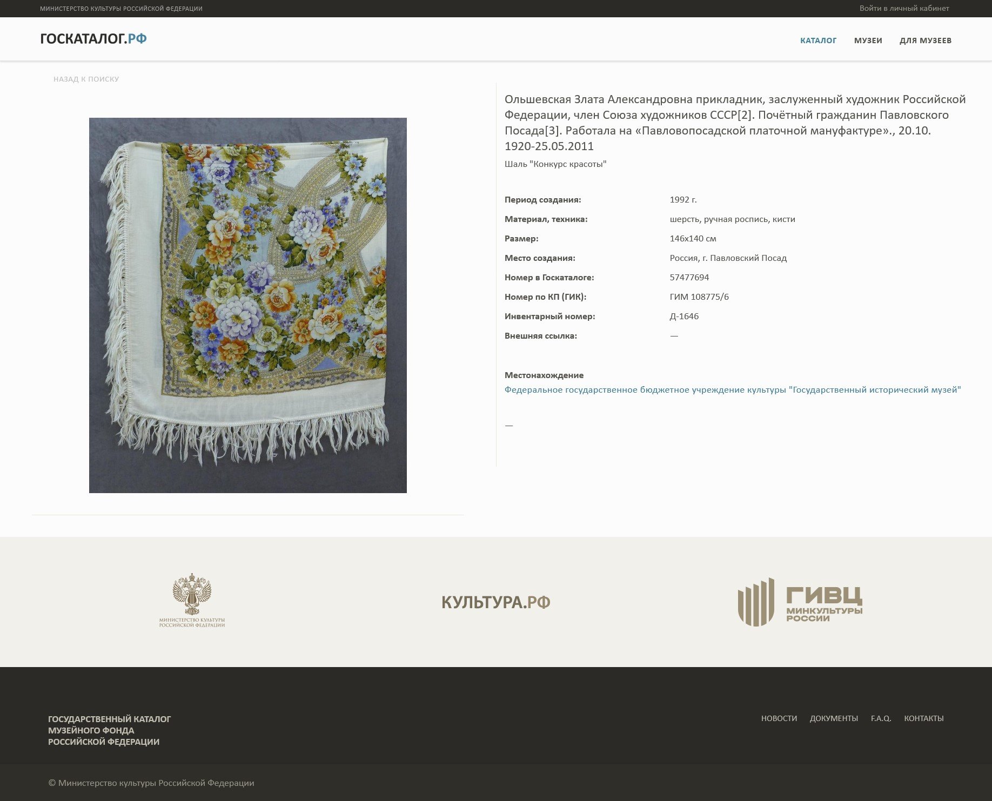
Task: Open the КАТАЛОГ menu item
Action: (818, 41)
